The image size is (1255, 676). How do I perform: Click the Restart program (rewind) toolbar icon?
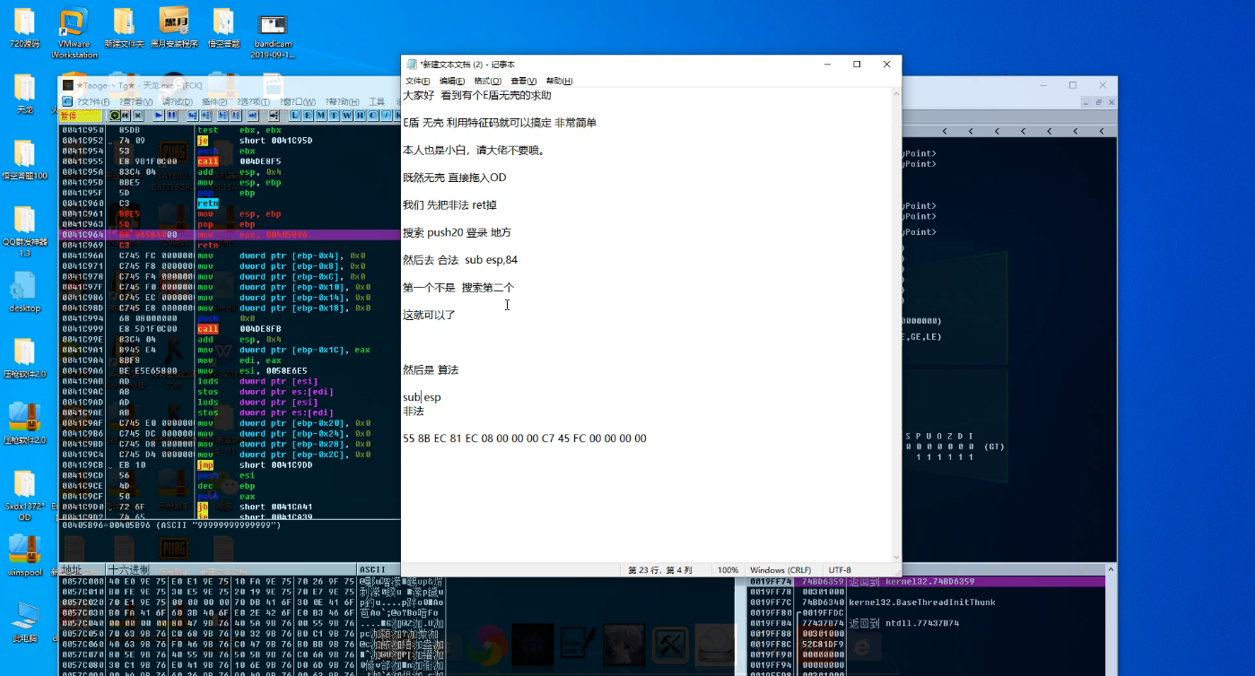(126, 116)
